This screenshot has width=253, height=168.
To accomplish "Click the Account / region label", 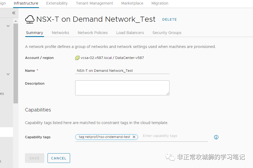I will pyautogui.click(x=39, y=58).
